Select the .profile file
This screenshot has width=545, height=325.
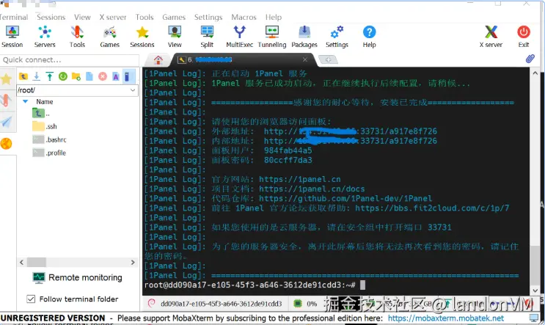coord(49,153)
